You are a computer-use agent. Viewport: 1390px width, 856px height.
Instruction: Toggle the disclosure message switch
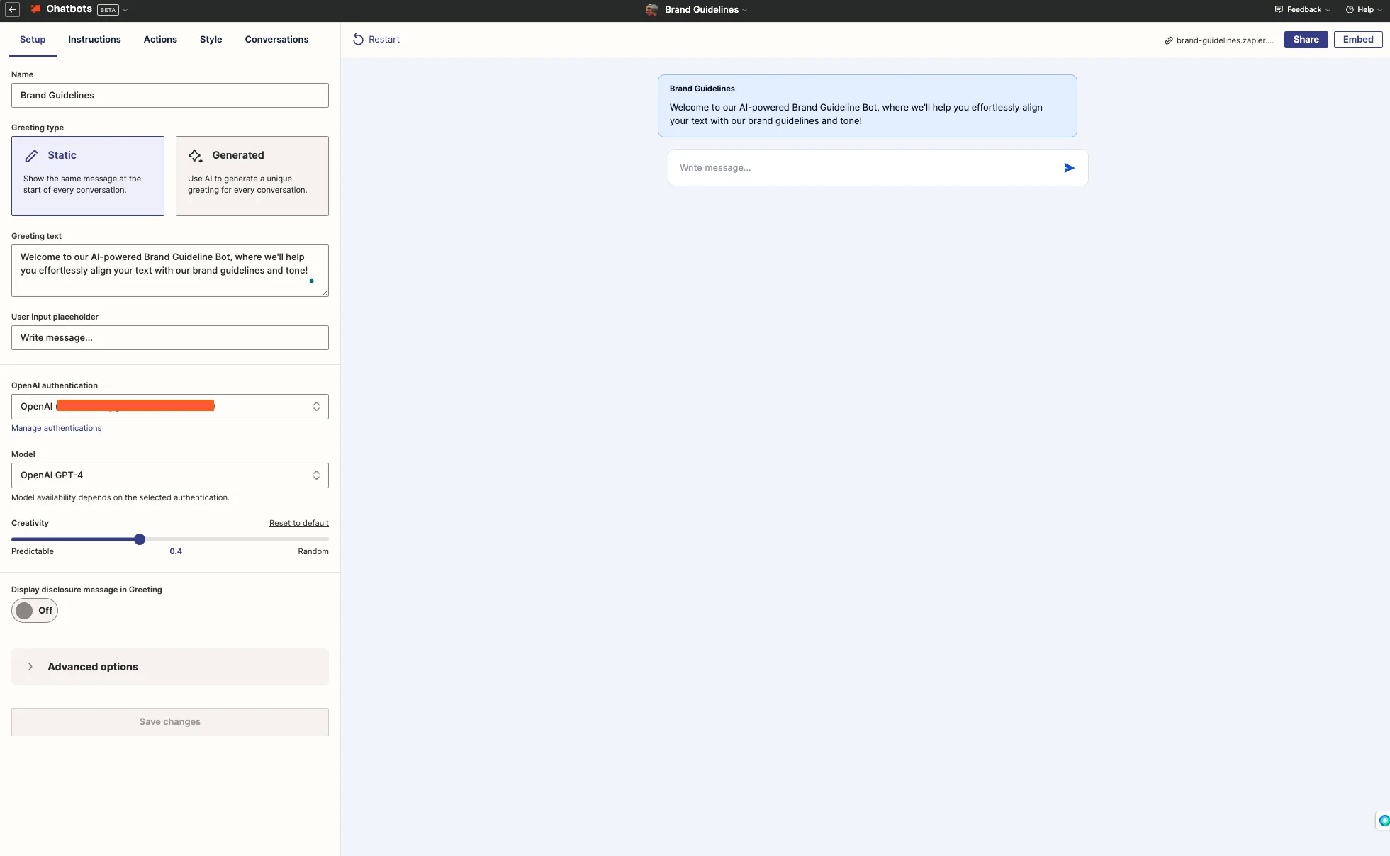coord(34,610)
